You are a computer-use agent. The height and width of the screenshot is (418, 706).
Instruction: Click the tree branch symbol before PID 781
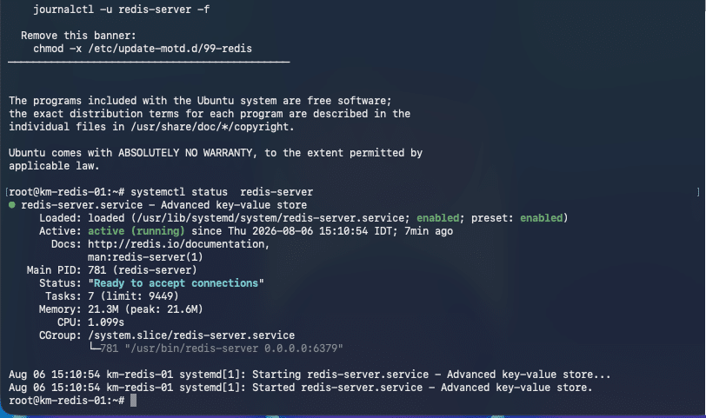pos(94,347)
